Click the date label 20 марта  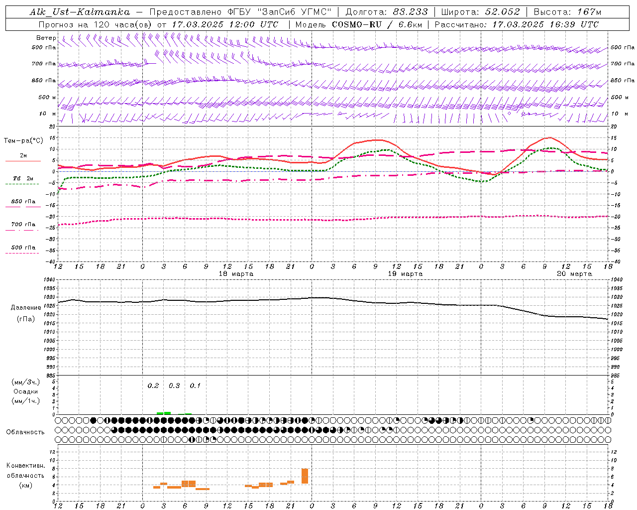575,274
